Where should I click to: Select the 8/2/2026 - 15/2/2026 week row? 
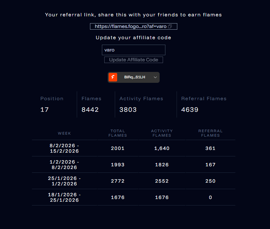pyautogui.click(x=65, y=148)
